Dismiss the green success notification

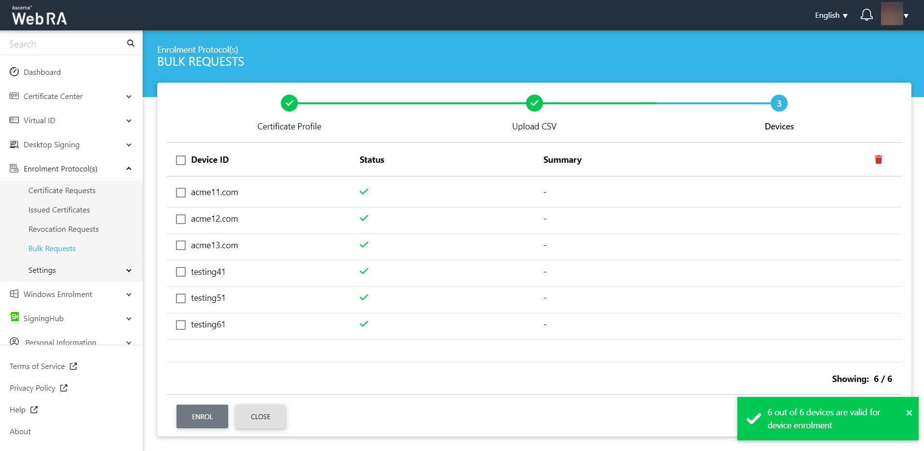909,413
